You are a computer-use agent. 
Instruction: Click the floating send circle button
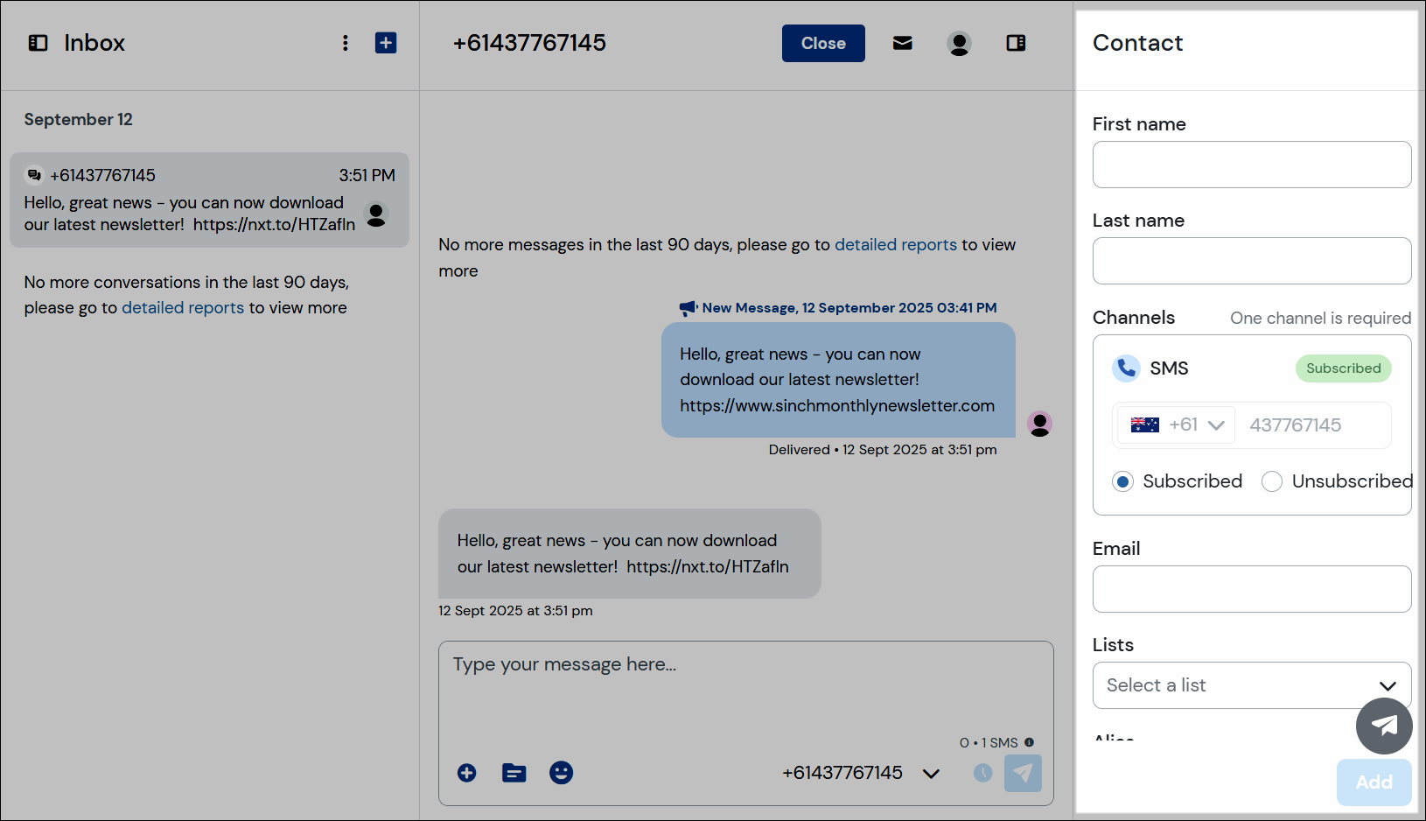pyautogui.click(x=1384, y=726)
